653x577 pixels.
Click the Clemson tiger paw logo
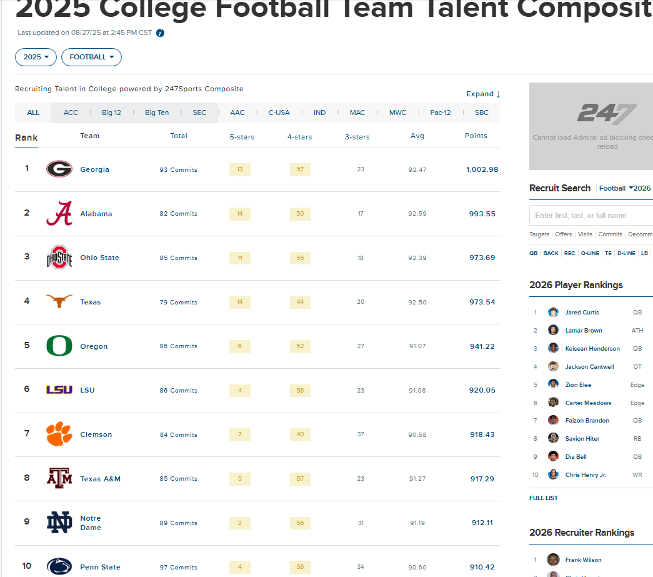point(59,434)
